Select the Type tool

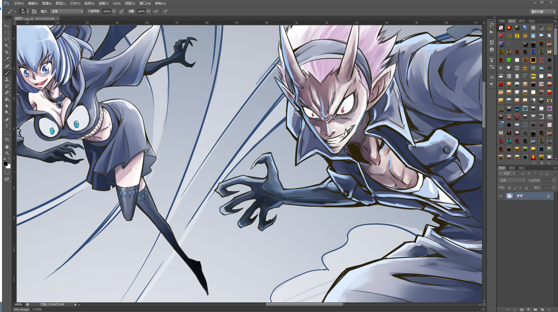[x=7, y=126]
